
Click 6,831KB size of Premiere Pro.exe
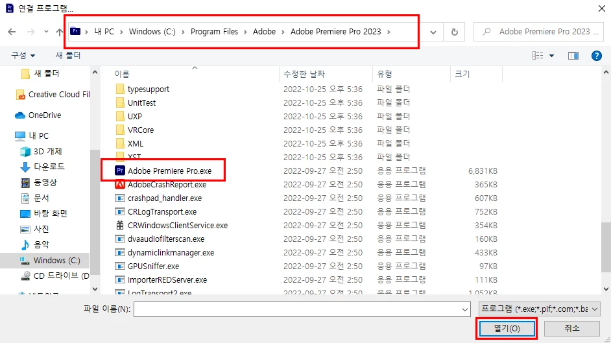[x=483, y=171]
